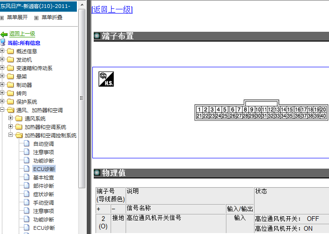Click the 菜单展开 menu option
The width and height of the screenshot is (329, 234).
tap(17, 17)
